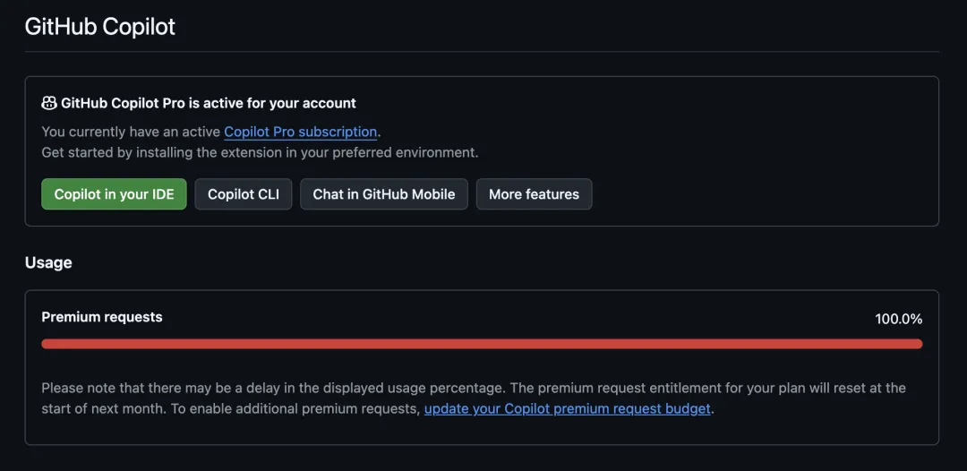The width and height of the screenshot is (967, 471).
Task: Click the red Premium requests usage bar
Action: (x=482, y=344)
